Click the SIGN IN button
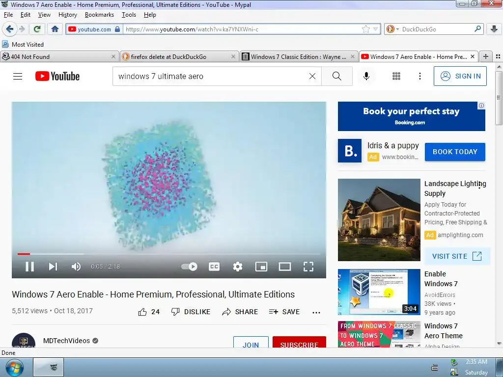 [x=460, y=76]
